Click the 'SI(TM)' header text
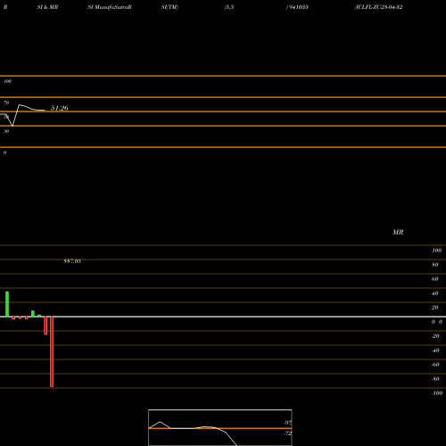 tap(169, 7)
